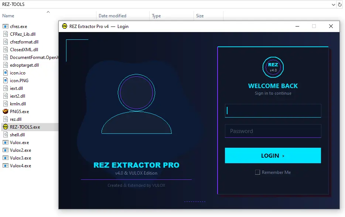
Task: Enable the Remember Me checkbox
Action: (x=257, y=172)
